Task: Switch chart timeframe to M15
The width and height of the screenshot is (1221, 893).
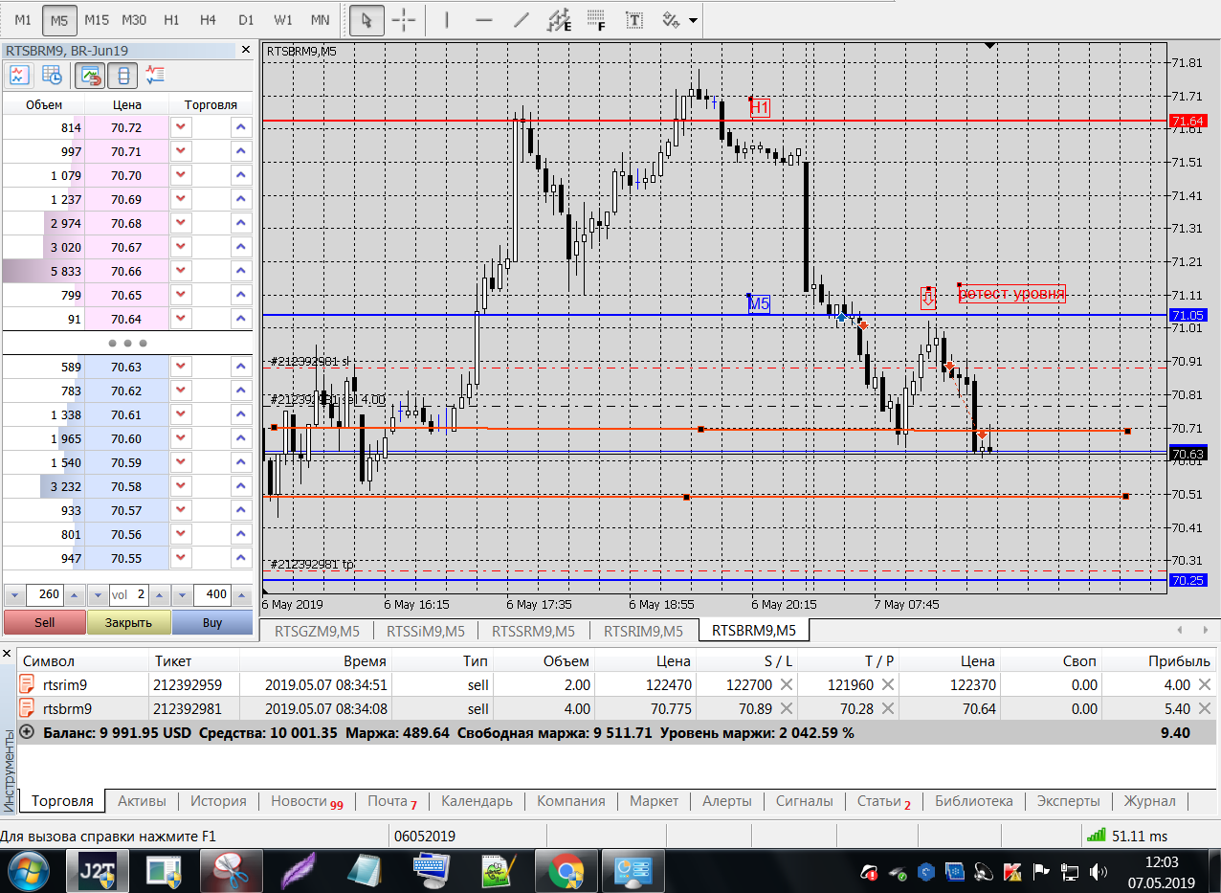Action: (97, 19)
